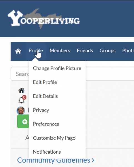Switch to the Groups nav item
Screen dimensions: 134x167
[108, 51]
